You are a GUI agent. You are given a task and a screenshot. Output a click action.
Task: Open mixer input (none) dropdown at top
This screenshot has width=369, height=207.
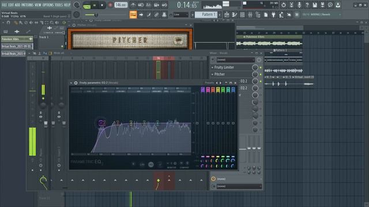(236, 60)
